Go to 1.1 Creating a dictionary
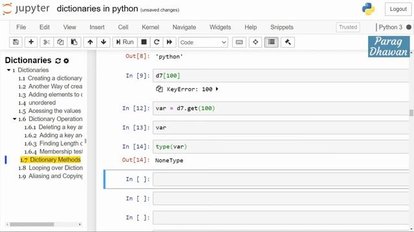Image resolution: width=414 pixels, height=232 pixels. (x=50, y=78)
